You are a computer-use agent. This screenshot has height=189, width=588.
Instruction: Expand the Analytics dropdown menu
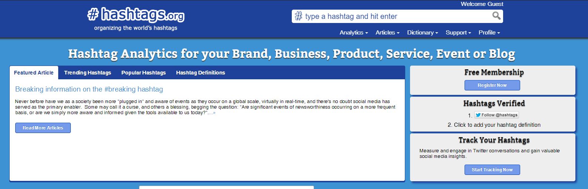353,33
